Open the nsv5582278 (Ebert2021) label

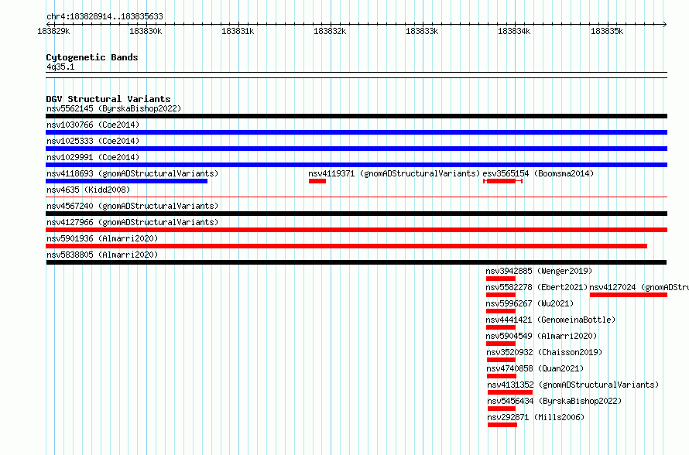point(536,287)
